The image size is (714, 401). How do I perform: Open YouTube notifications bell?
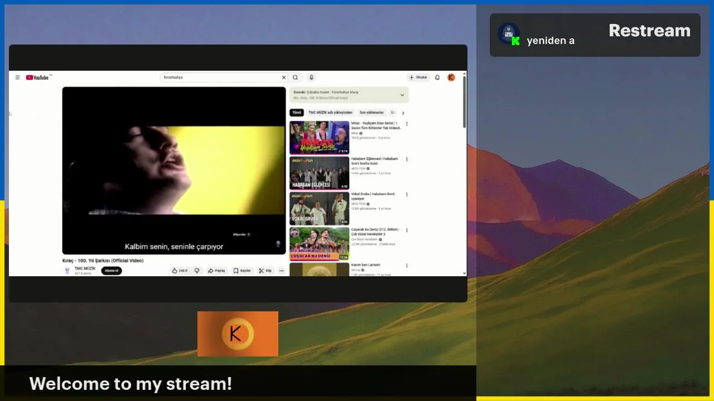click(437, 77)
